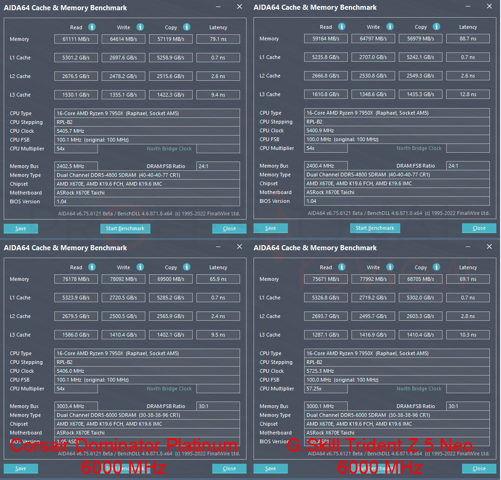The height and width of the screenshot is (480, 501).
Task: Select the 61111 MB/s memory read value
Action: tap(76, 39)
